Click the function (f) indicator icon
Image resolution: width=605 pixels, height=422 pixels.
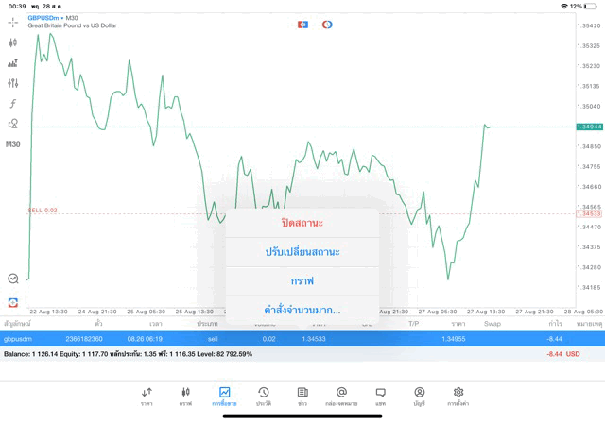(12, 104)
